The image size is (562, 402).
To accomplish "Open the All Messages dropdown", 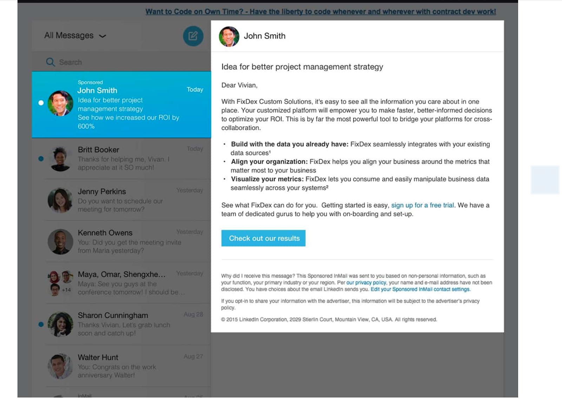I will click(75, 35).
